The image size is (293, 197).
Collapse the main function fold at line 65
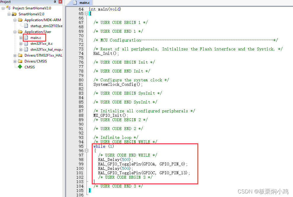point(86,13)
